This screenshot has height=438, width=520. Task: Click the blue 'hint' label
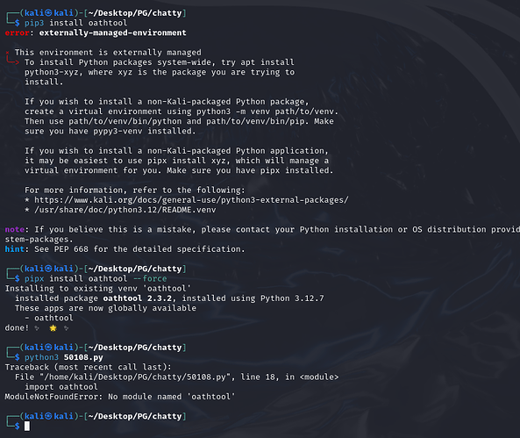(x=15, y=249)
